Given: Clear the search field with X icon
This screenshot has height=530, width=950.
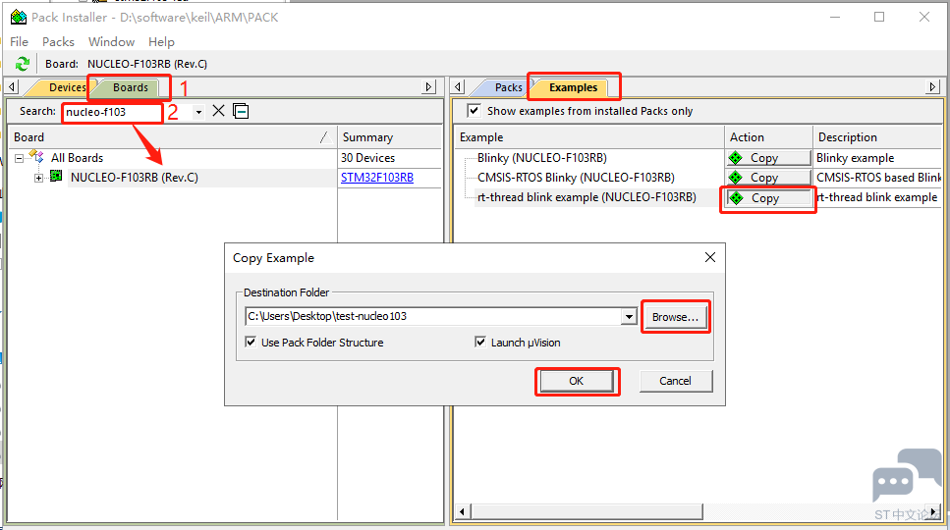Looking at the screenshot, I should pos(219,111).
